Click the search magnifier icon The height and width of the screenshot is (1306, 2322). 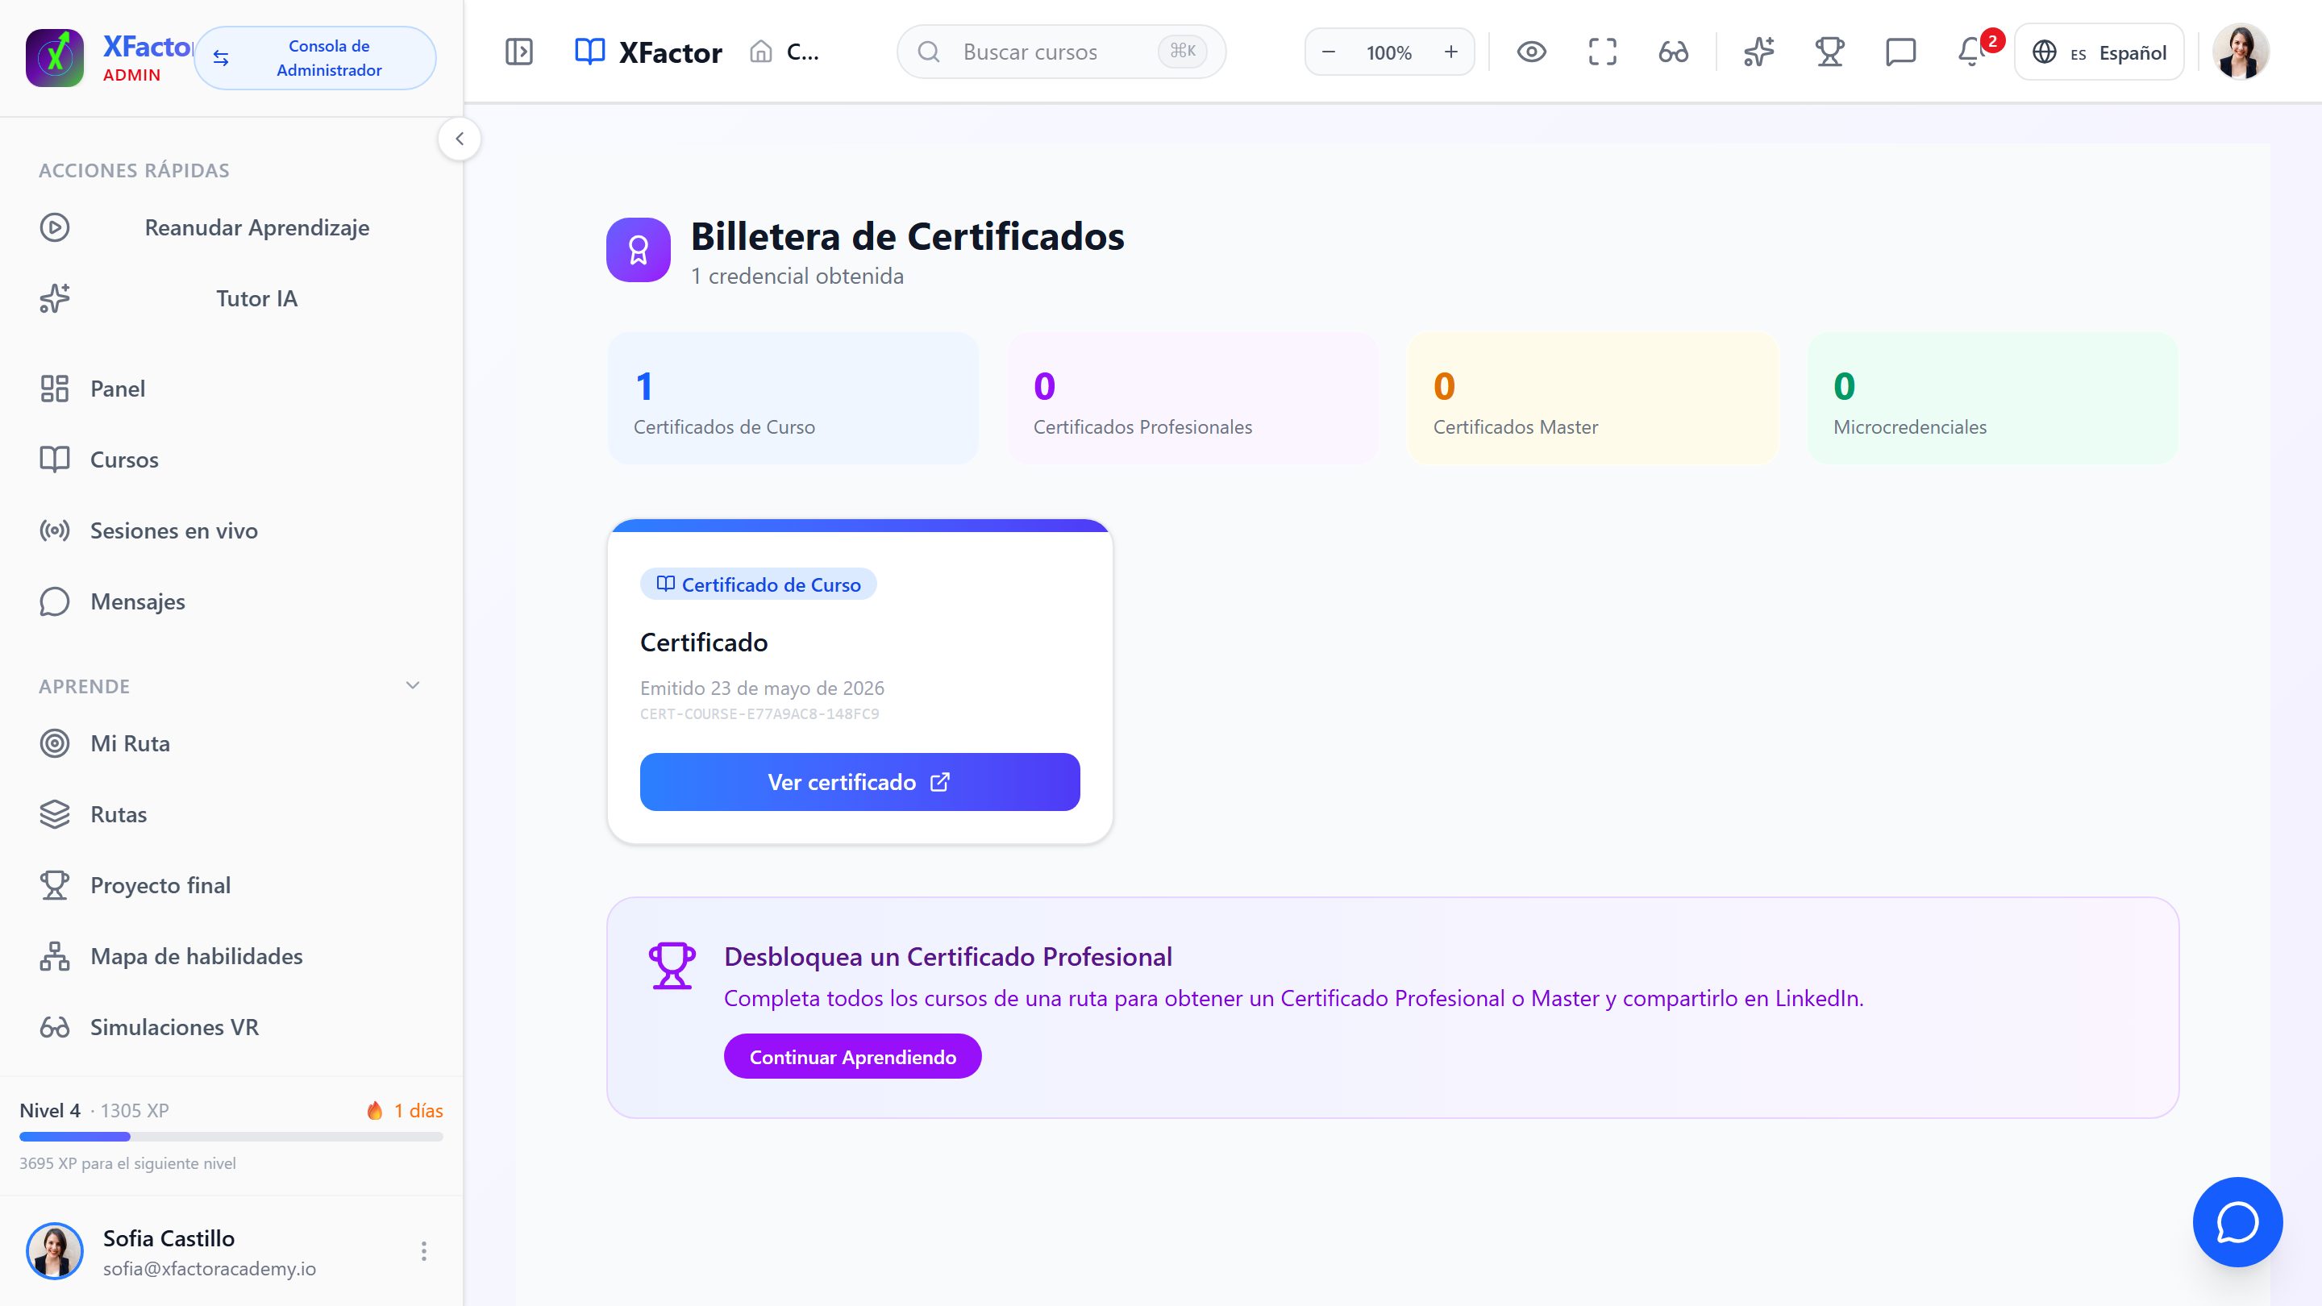pyautogui.click(x=929, y=52)
